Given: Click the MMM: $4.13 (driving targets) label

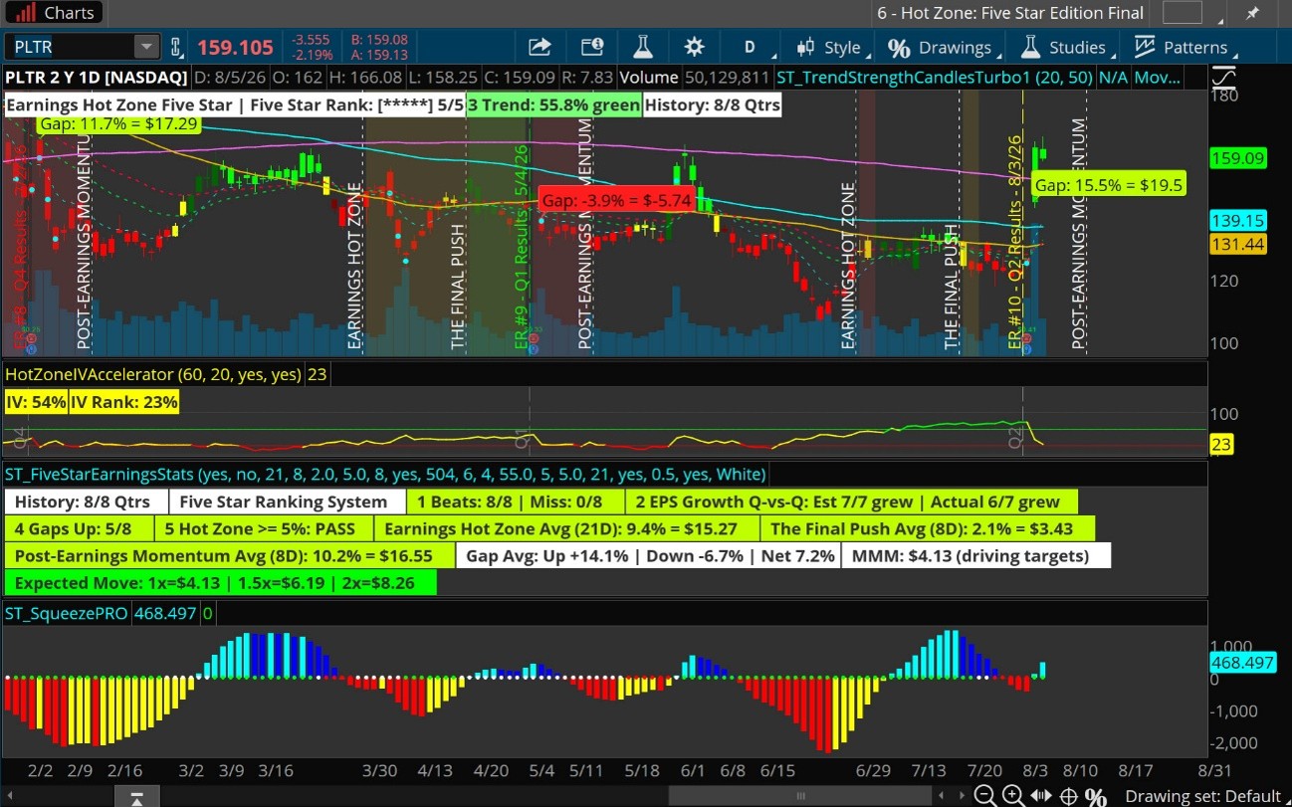Looking at the screenshot, I should [976, 555].
